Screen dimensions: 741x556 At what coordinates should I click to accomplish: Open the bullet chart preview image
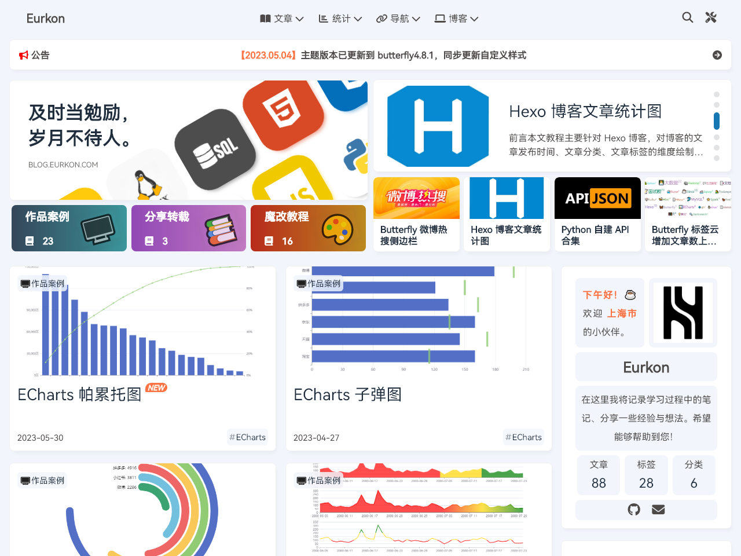click(x=419, y=321)
